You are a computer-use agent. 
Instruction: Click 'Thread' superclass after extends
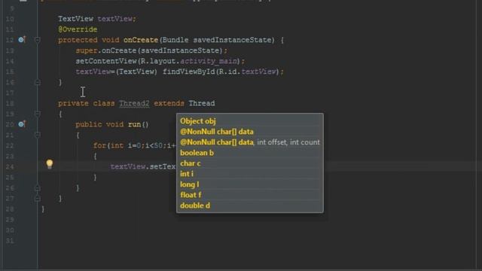click(x=202, y=103)
